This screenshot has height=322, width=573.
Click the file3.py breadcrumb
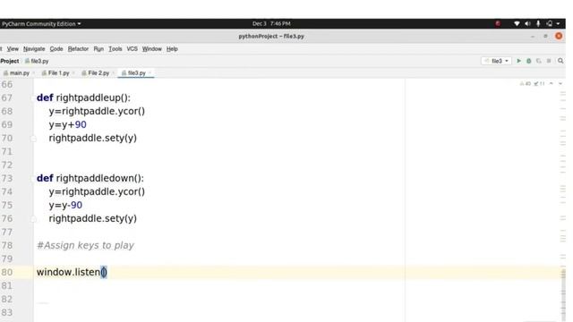[x=37, y=61]
